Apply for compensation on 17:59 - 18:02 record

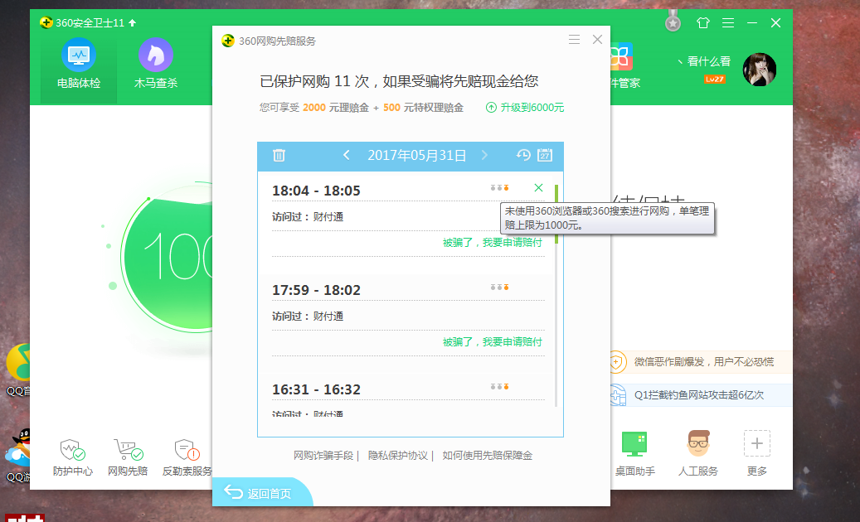click(492, 342)
